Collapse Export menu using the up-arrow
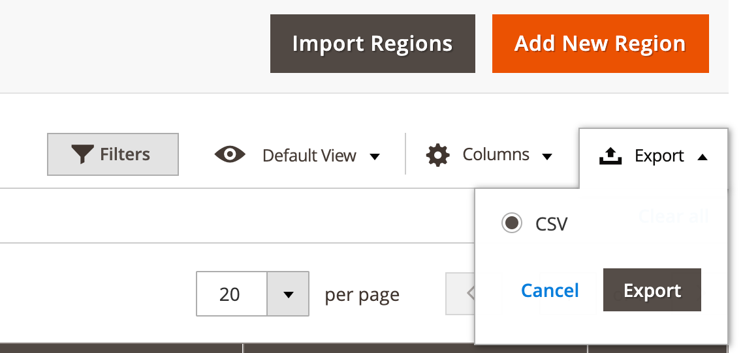Viewport: 743px width, 353px height. 703,157
